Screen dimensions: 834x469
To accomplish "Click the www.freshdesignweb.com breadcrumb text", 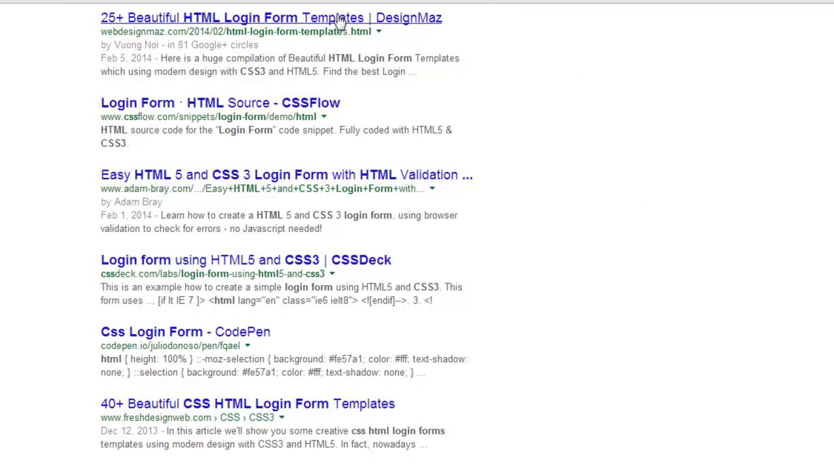I will click(188, 417).
